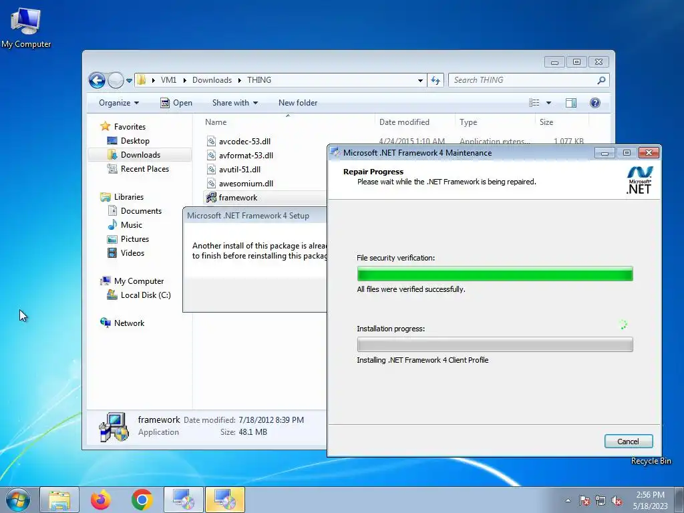Click the search magnifier icon
Screen dimensions: 684x513
601,80
